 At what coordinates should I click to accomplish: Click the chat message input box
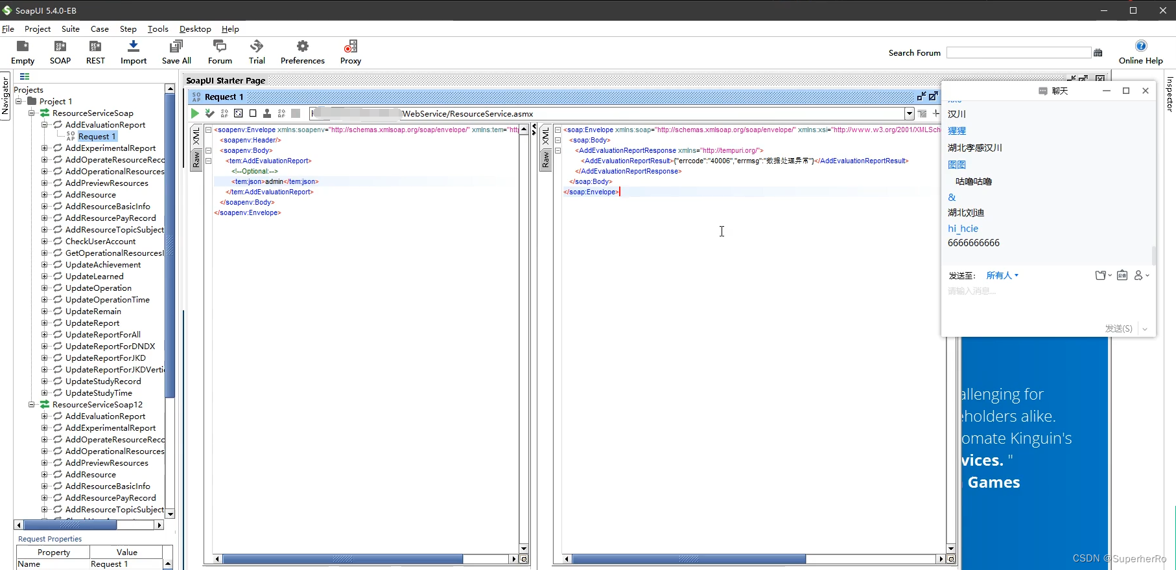tap(1047, 302)
